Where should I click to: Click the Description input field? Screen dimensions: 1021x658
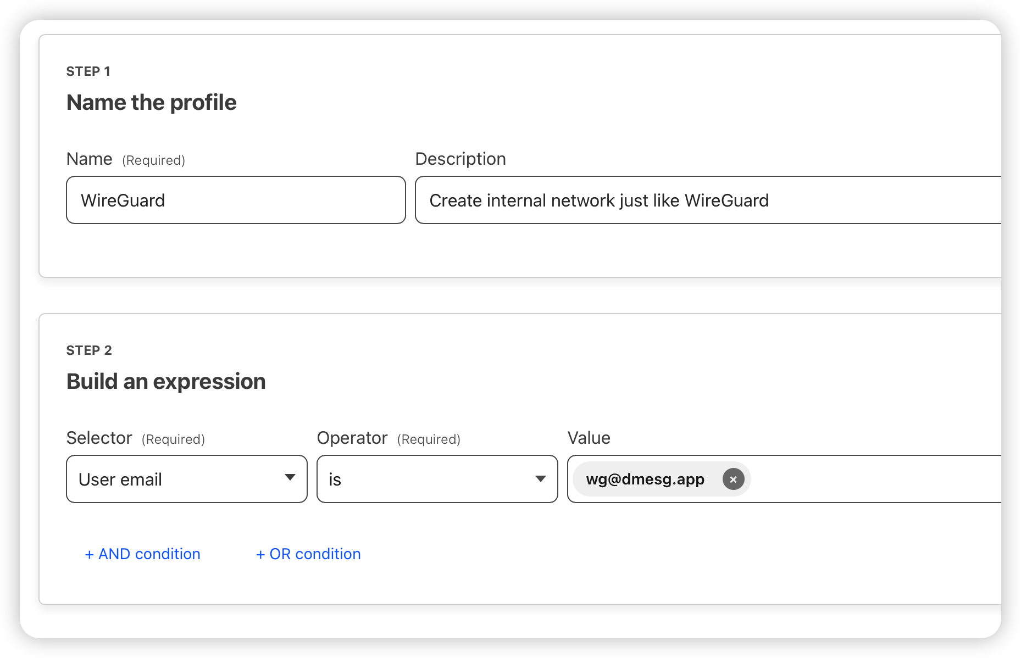click(708, 200)
